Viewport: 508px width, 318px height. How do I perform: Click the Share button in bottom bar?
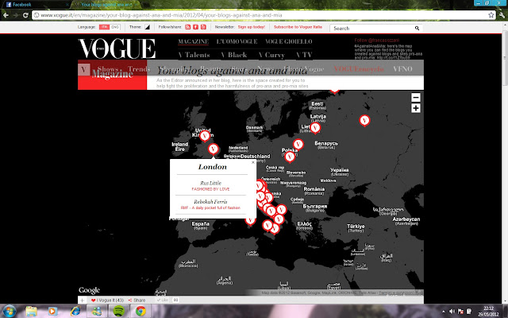point(137,301)
